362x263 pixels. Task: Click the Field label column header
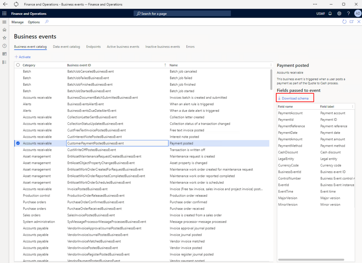[327, 107]
